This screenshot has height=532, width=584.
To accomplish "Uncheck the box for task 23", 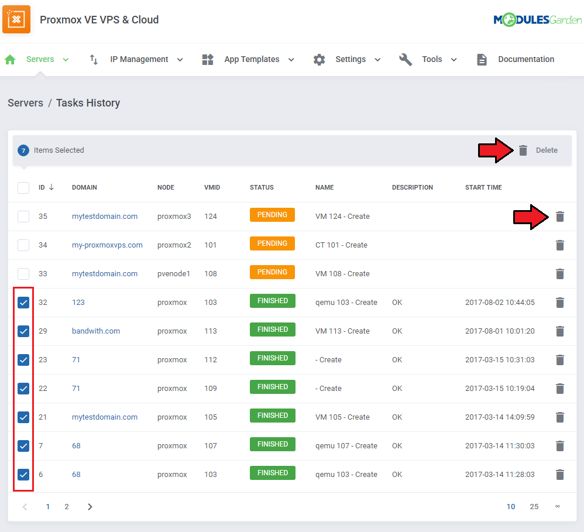I will coord(23,360).
